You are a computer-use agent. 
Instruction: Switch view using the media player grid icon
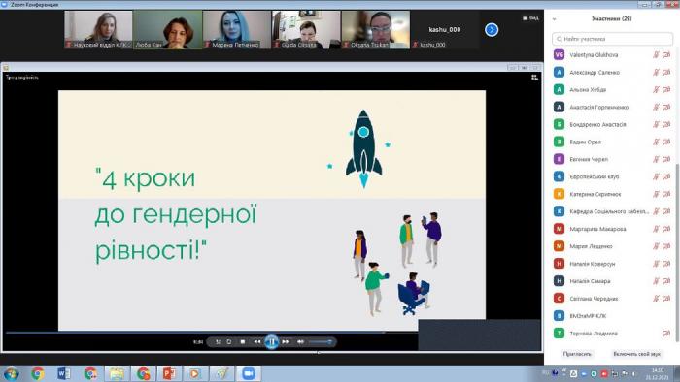(534, 77)
